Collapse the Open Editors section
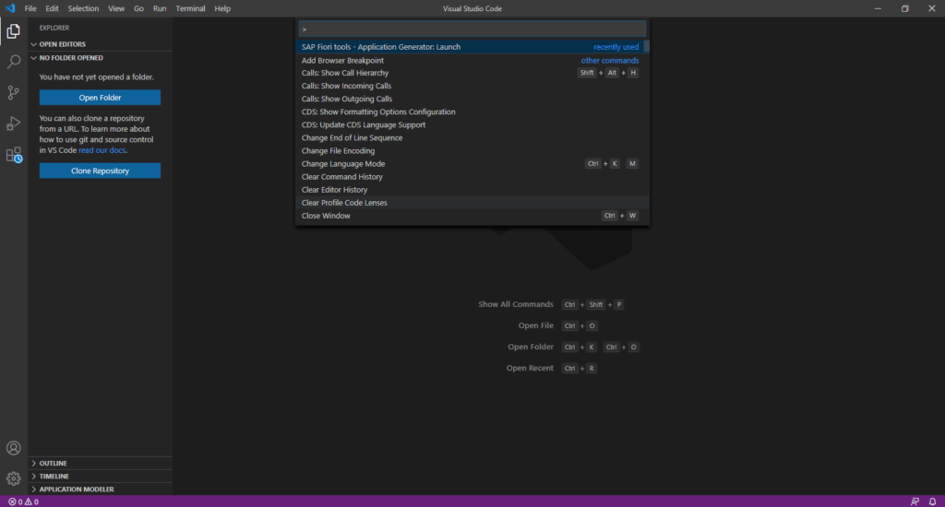 click(100, 44)
